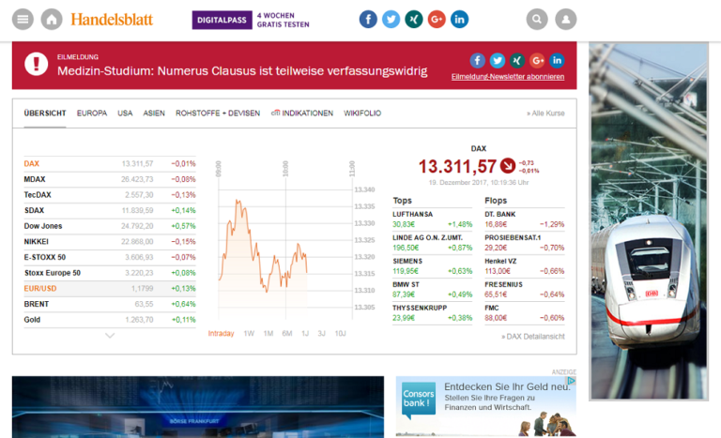Select the E-STOXX 50 row
Viewport: 721px width, 438px height.
(110, 257)
